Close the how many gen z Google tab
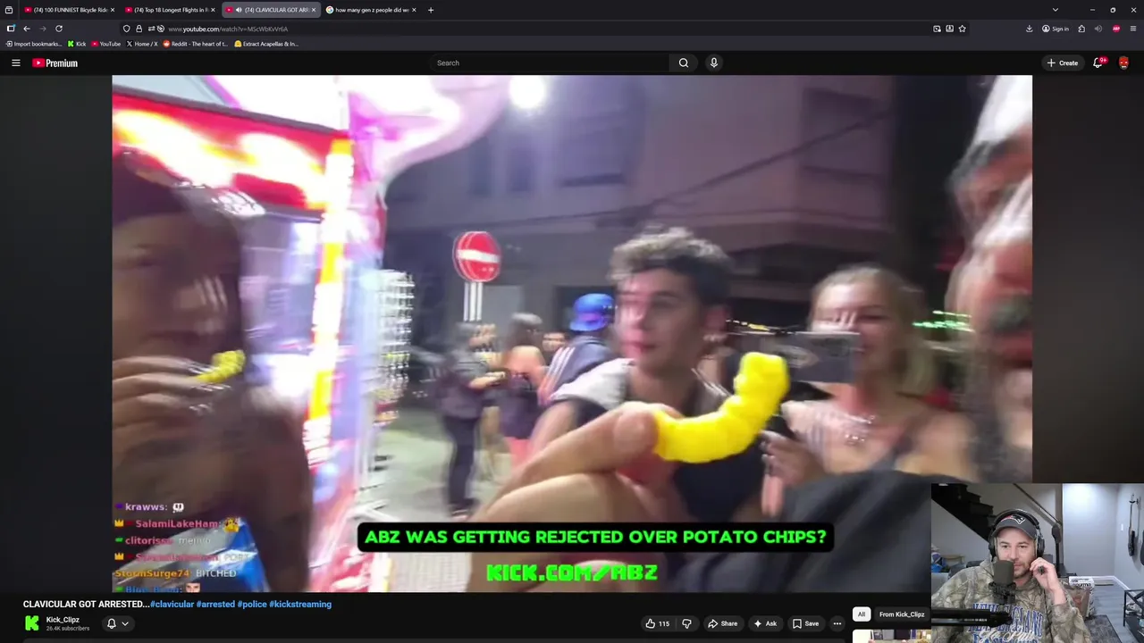Viewport: 1144px width, 643px height. [415, 10]
